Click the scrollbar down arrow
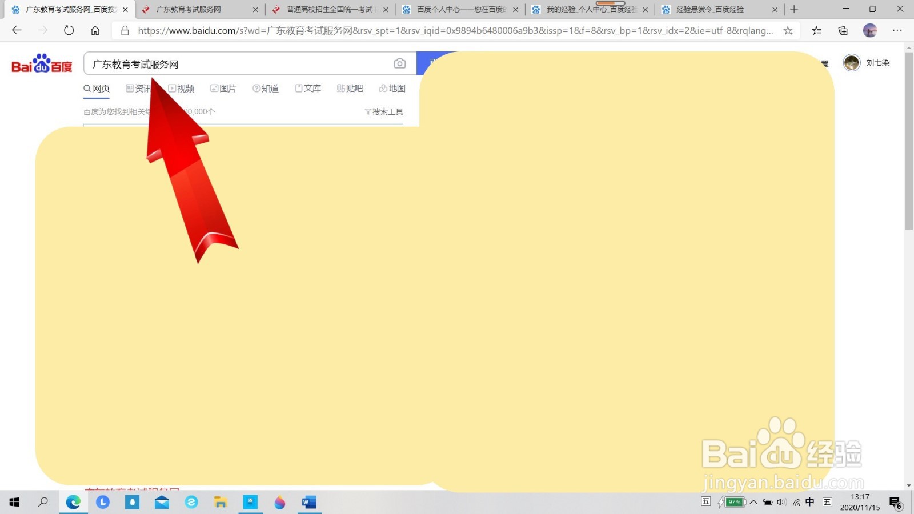 point(909,485)
